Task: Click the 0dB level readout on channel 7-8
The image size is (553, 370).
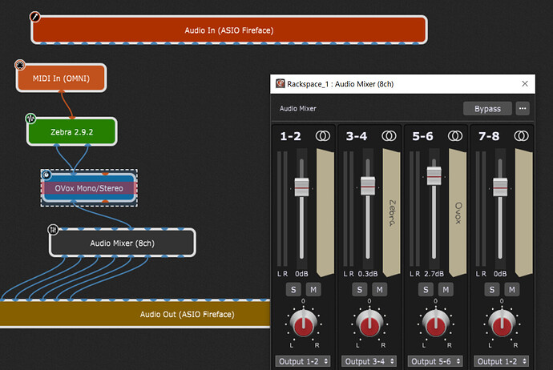Action: pyautogui.click(x=500, y=274)
